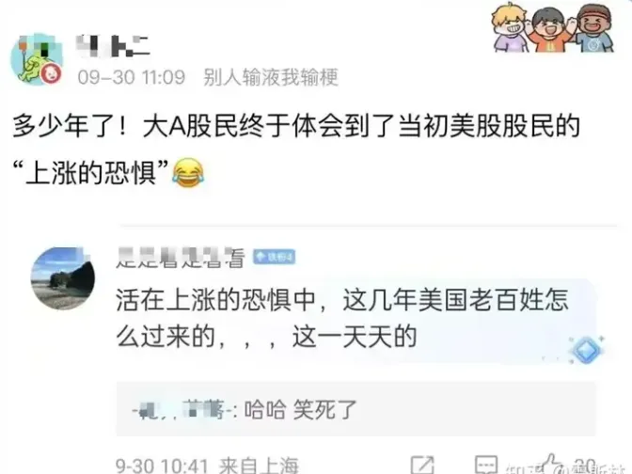This screenshot has width=632, height=474.
Task: Tap the red badge on the poster's avatar
Action: click(x=52, y=73)
